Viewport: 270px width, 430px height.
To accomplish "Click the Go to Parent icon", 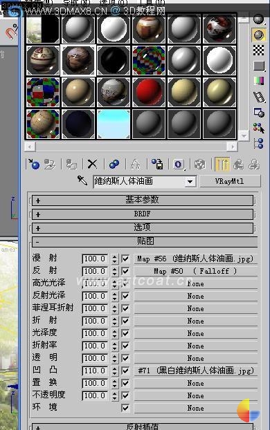I will pyautogui.click(x=238, y=164).
